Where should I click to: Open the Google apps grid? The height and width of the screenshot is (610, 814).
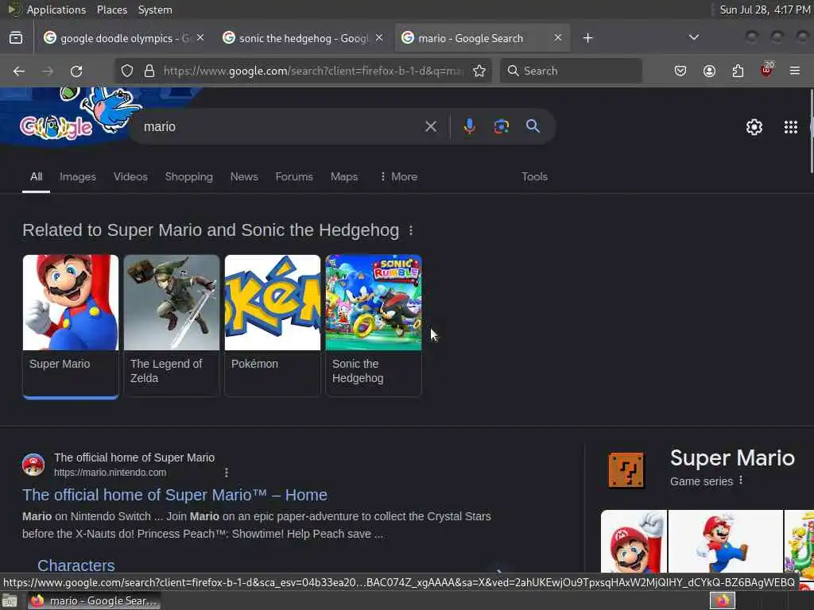click(x=791, y=127)
